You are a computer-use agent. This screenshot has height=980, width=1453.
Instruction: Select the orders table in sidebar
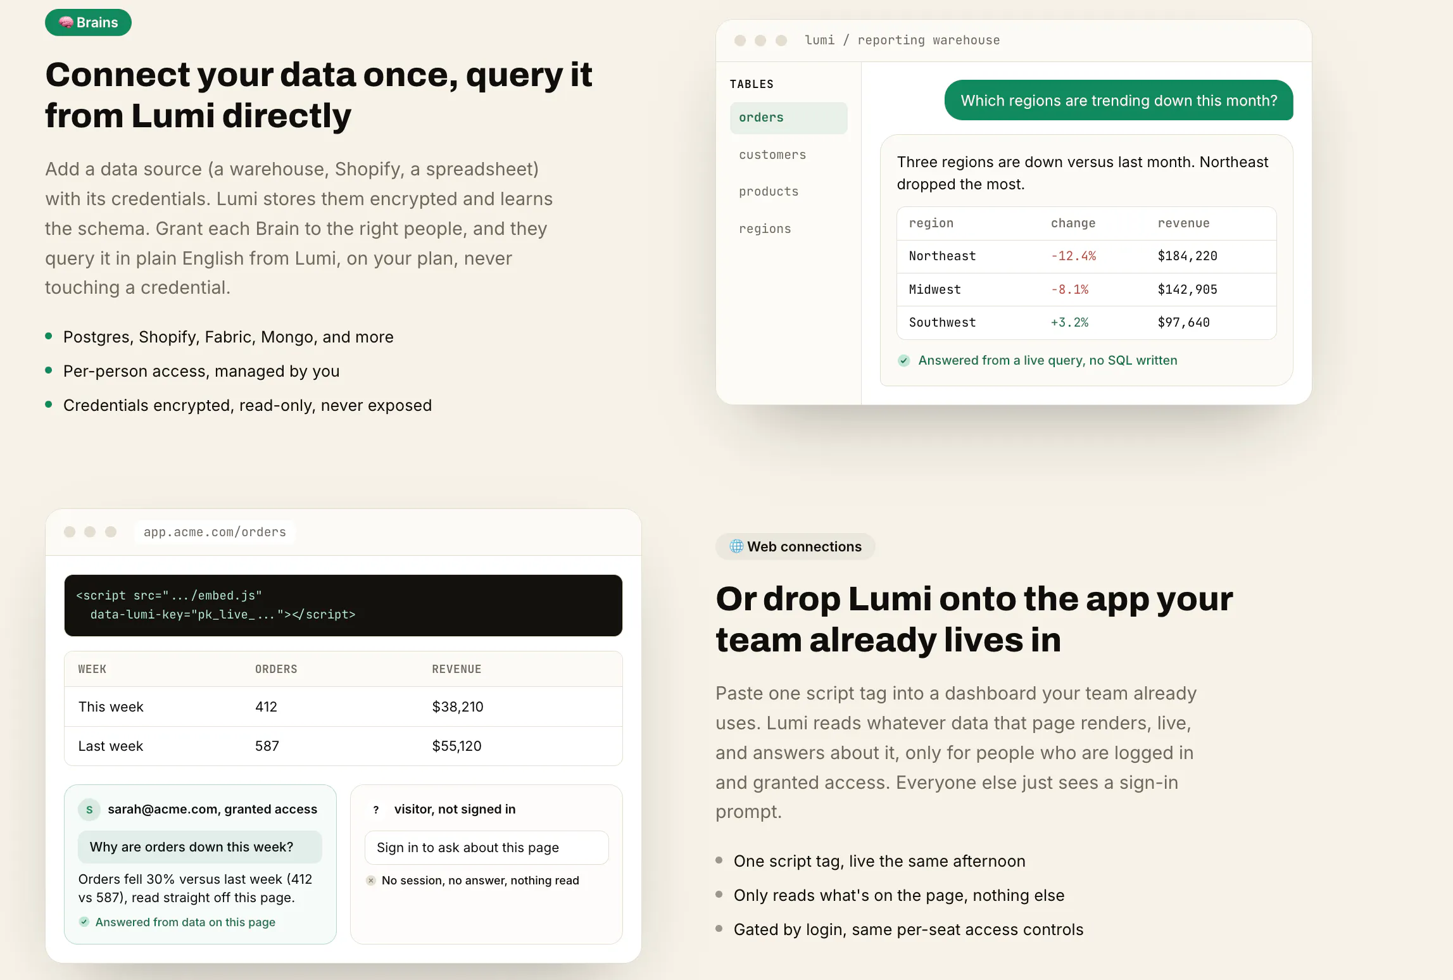788,118
